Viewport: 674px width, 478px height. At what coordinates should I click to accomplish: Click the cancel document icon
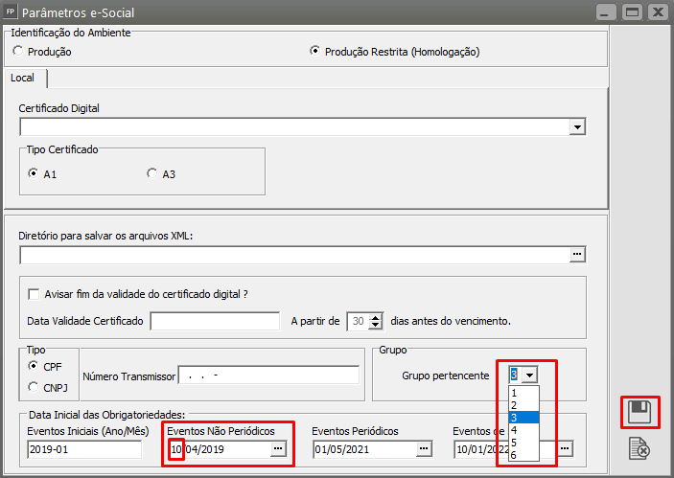pyautogui.click(x=639, y=448)
